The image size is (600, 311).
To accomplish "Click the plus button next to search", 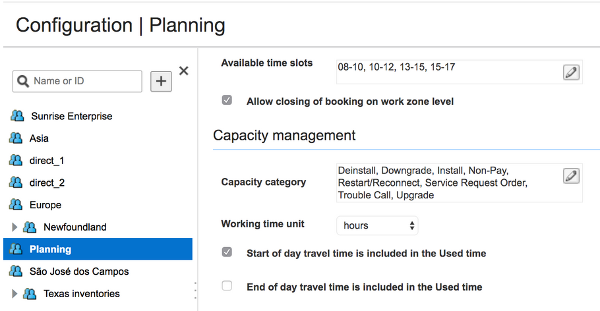I will (x=162, y=81).
